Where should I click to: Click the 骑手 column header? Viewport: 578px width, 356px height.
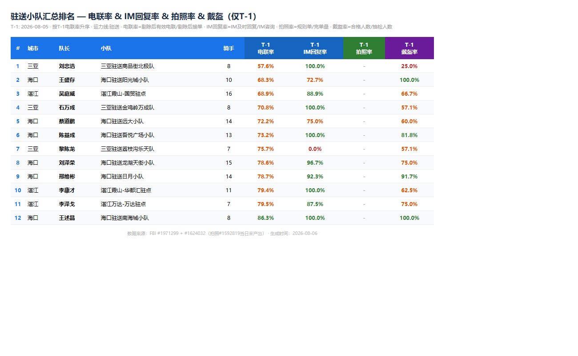[x=229, y=48]
